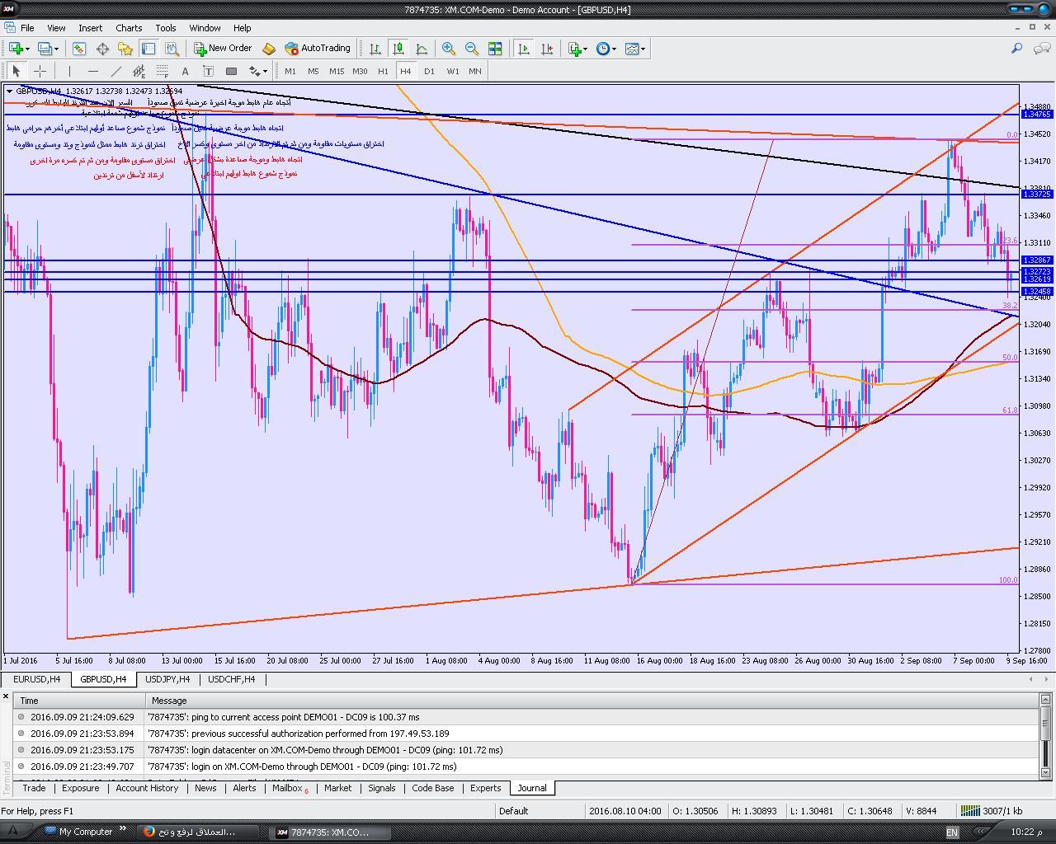Expand the Indicators dropdown arrow
Viewport: 1056px width, 844px height.
click(x=586, y=49)
